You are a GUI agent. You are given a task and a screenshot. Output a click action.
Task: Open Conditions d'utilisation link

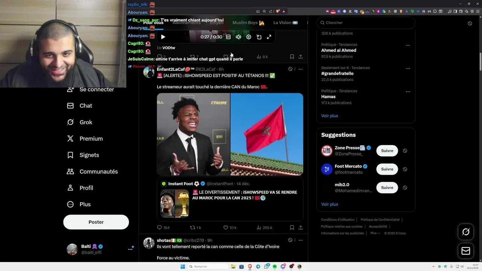[x=337, y=220]
